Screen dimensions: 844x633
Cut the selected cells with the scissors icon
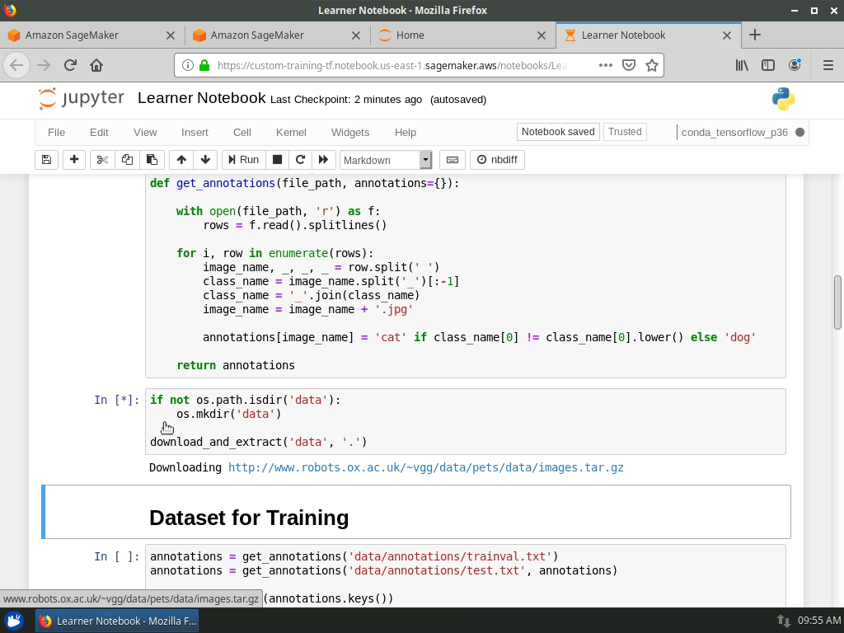(x=102, y=160)
